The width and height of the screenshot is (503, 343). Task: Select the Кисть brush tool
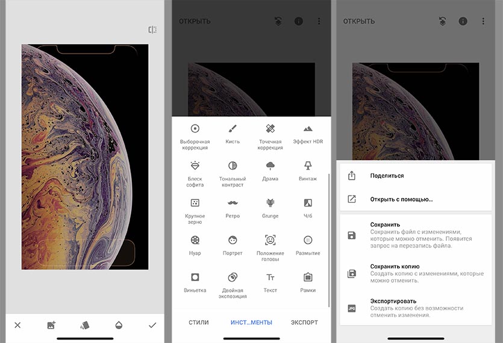(233, 134)
